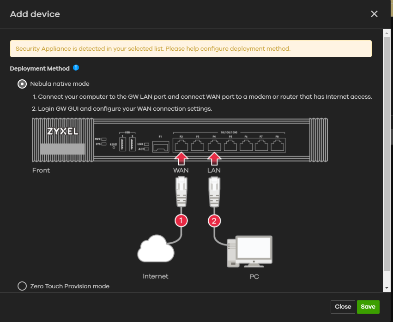
Task: Click the red circle numbered 2
Action: [x=213, y=221]
